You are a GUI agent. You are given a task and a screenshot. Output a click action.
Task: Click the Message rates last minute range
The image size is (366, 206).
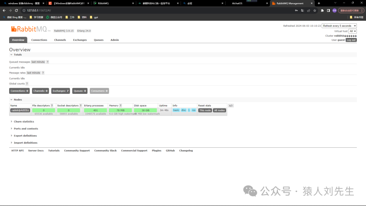point(34,73)
